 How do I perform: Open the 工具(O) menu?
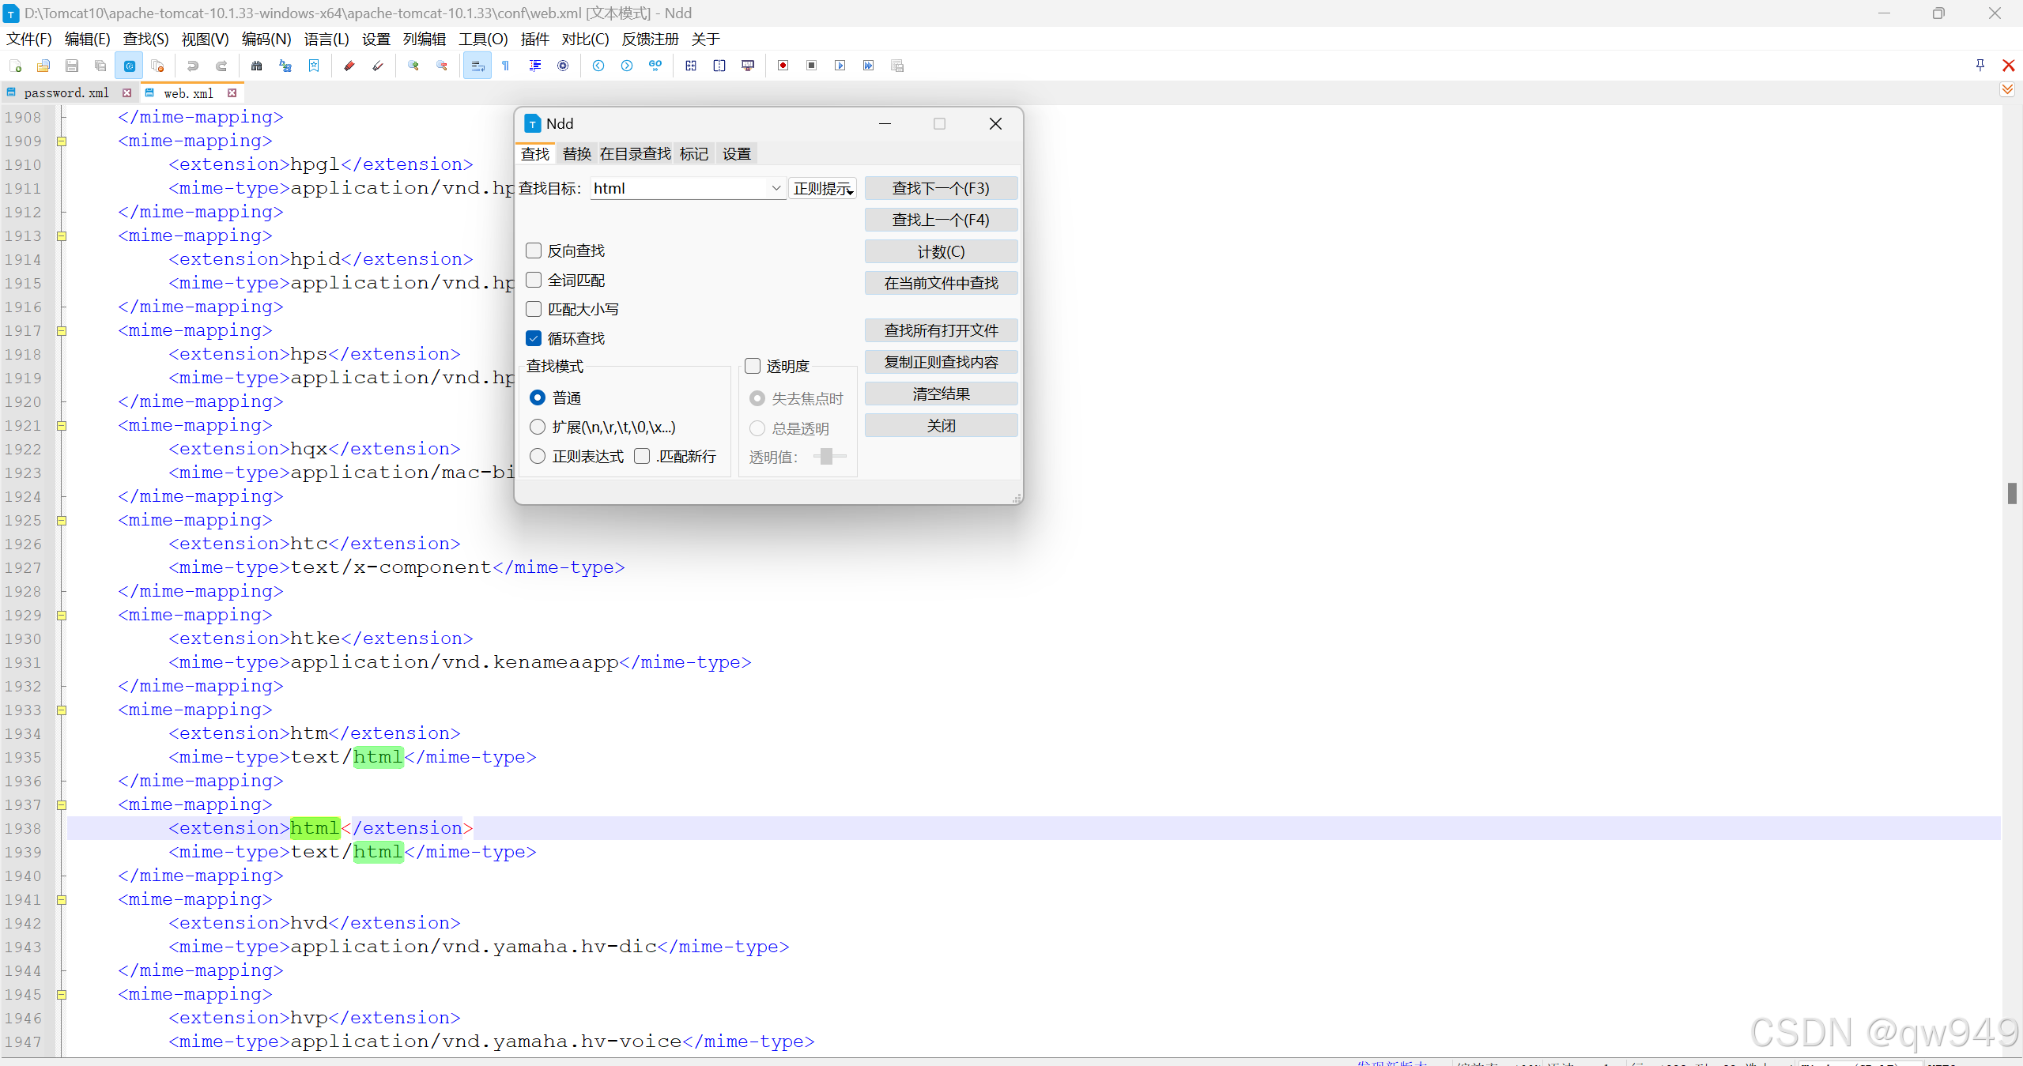tap(483, 39)
